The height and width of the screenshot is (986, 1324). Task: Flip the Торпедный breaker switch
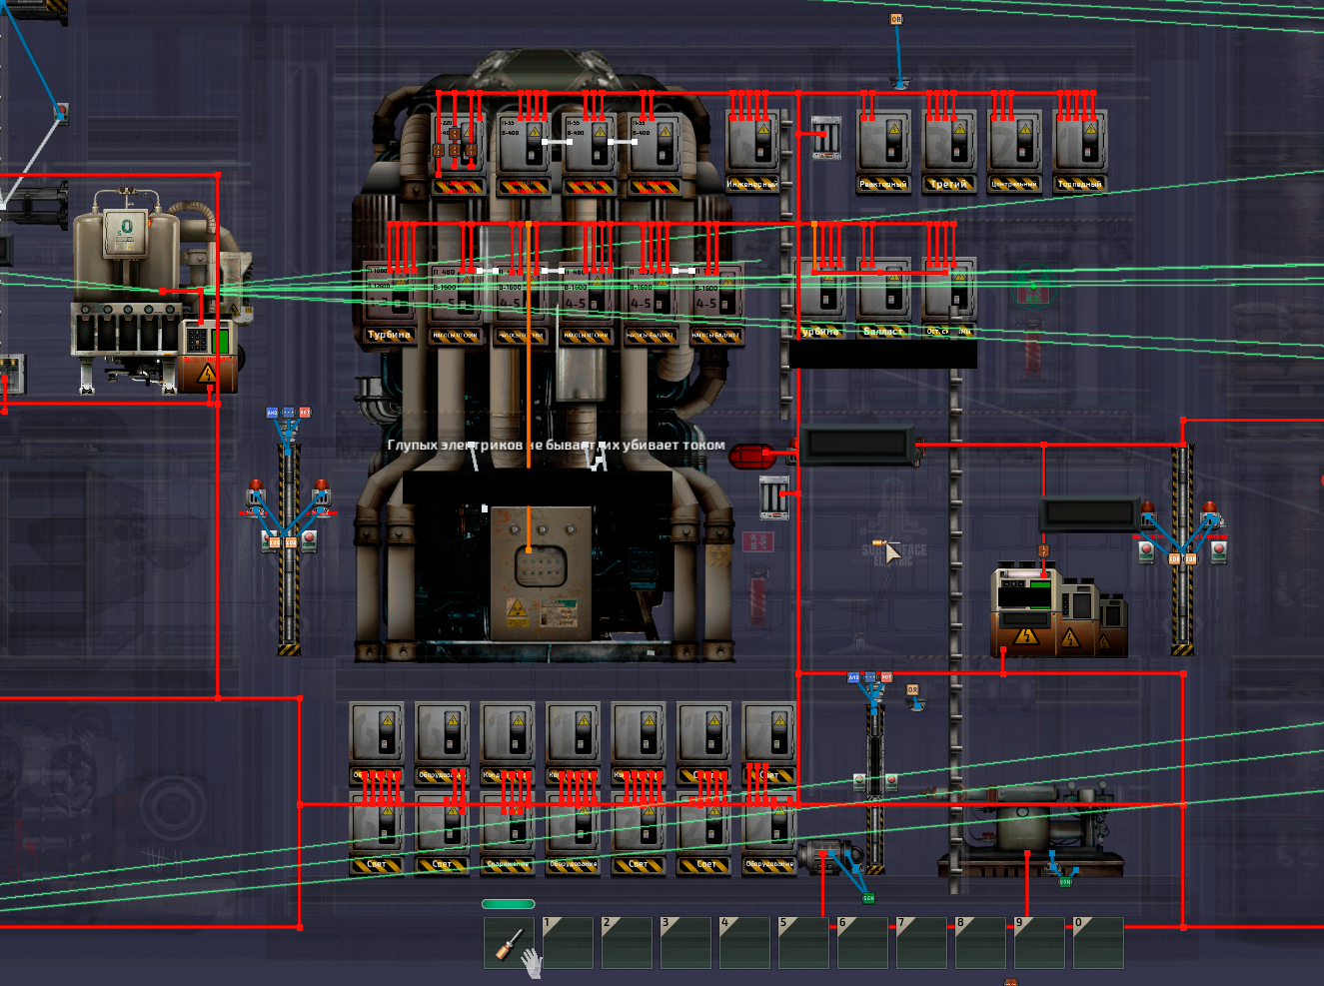point(1080,150)
